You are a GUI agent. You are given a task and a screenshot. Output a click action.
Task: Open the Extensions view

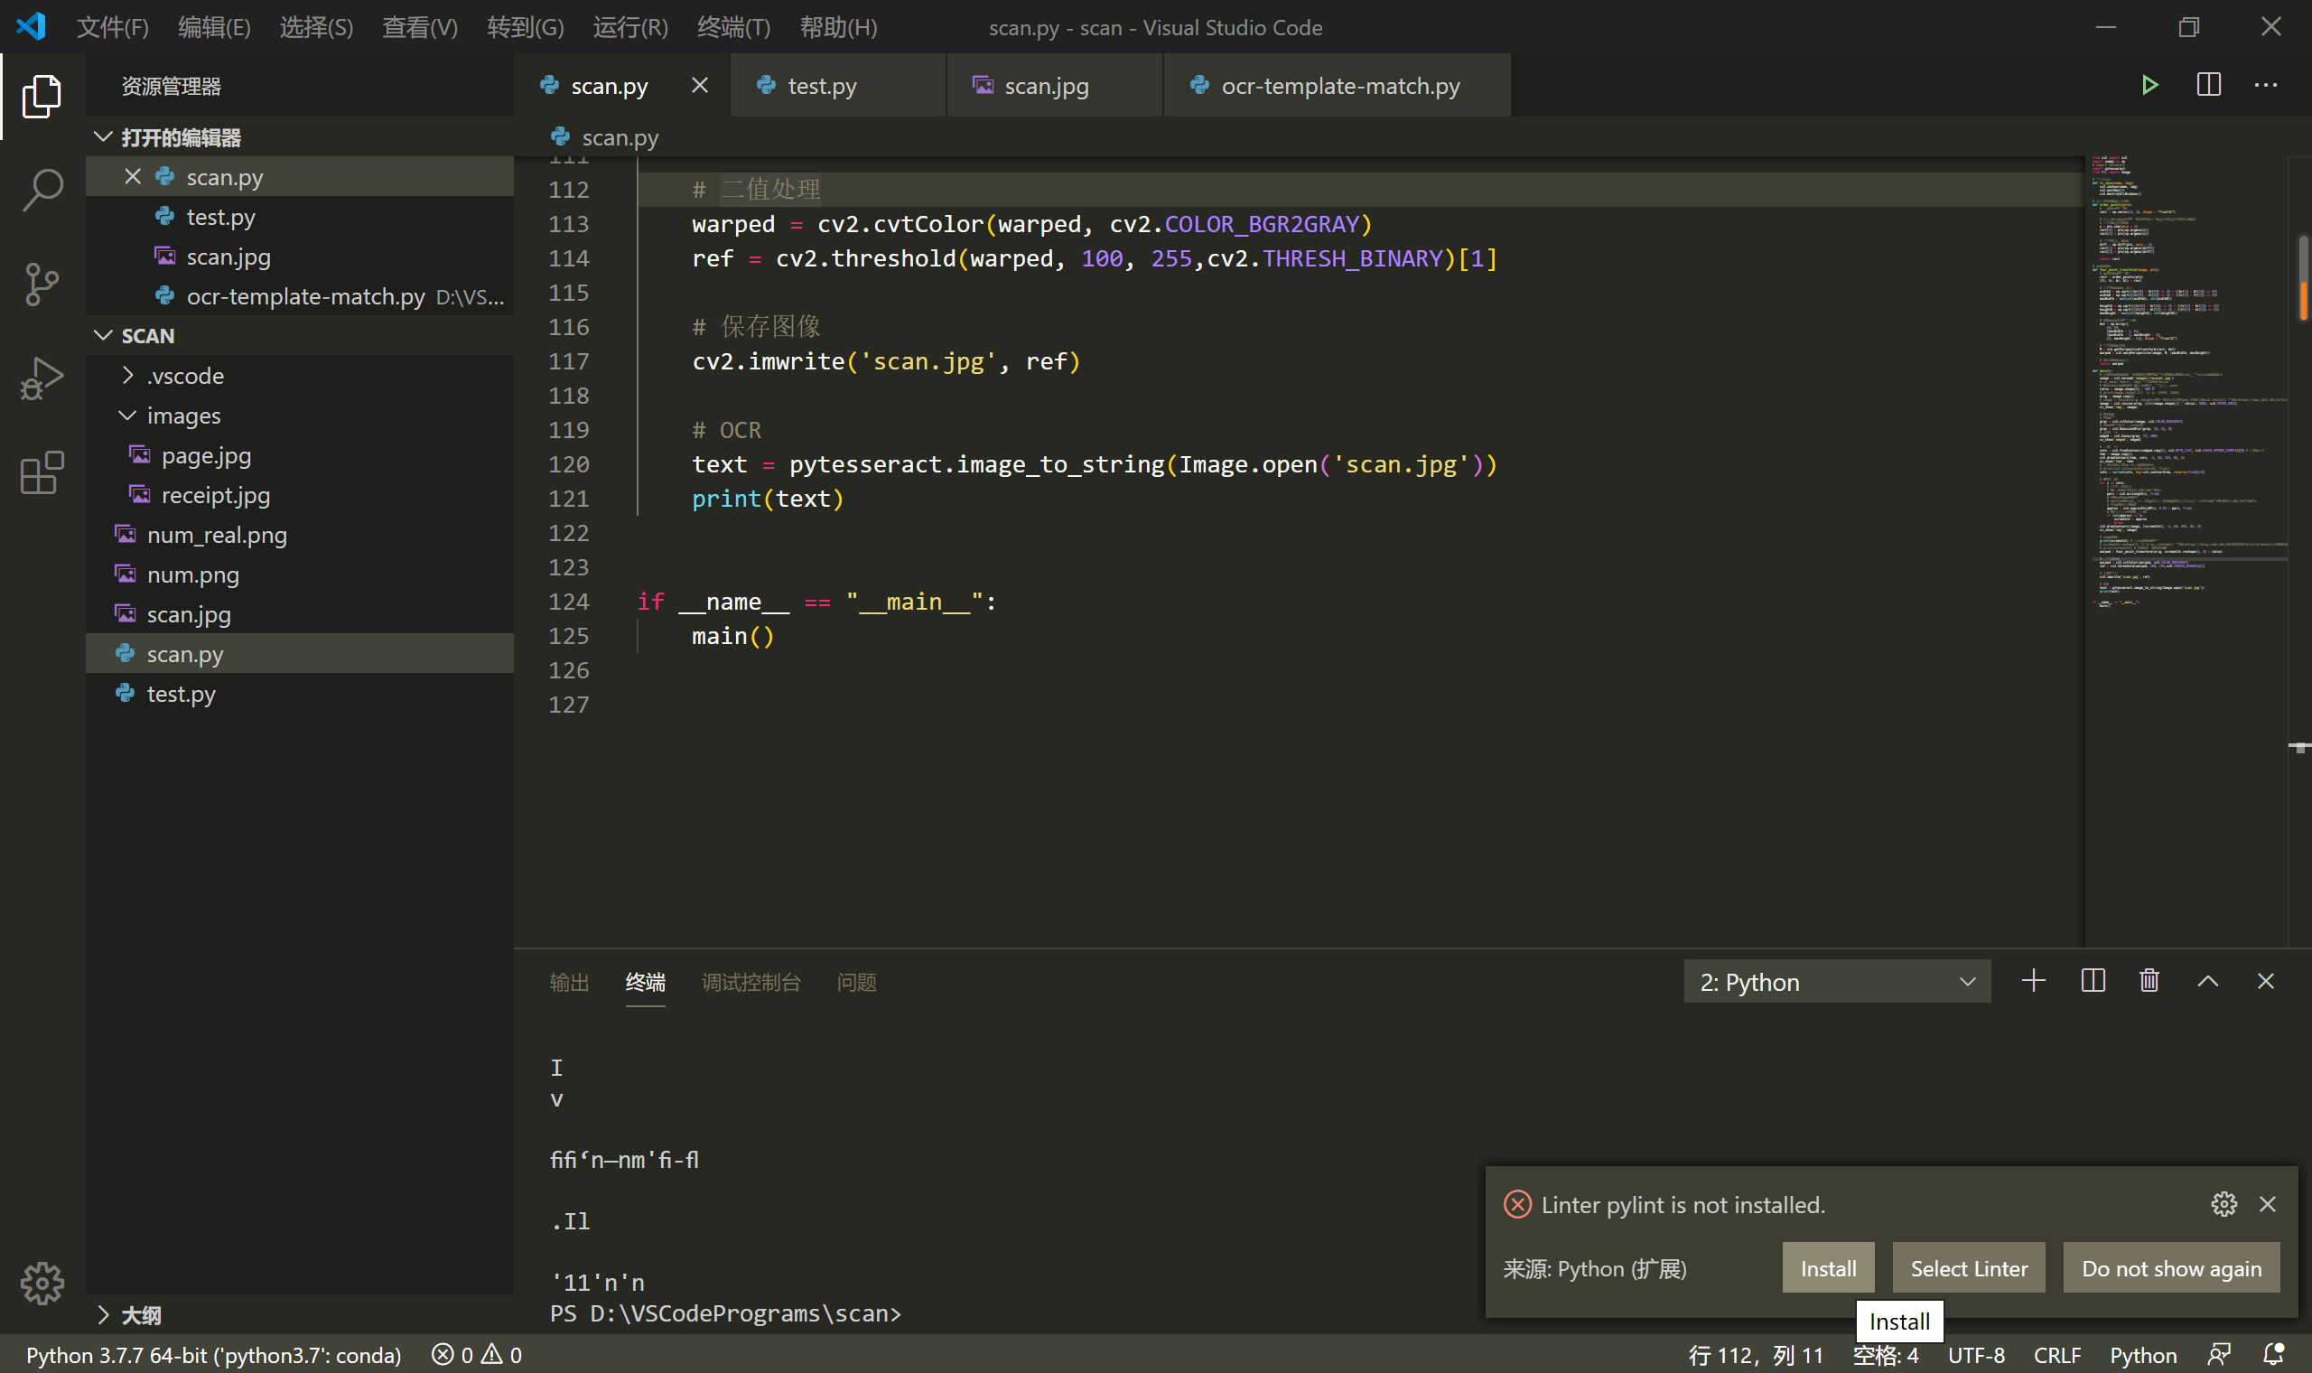coord(42,472)
